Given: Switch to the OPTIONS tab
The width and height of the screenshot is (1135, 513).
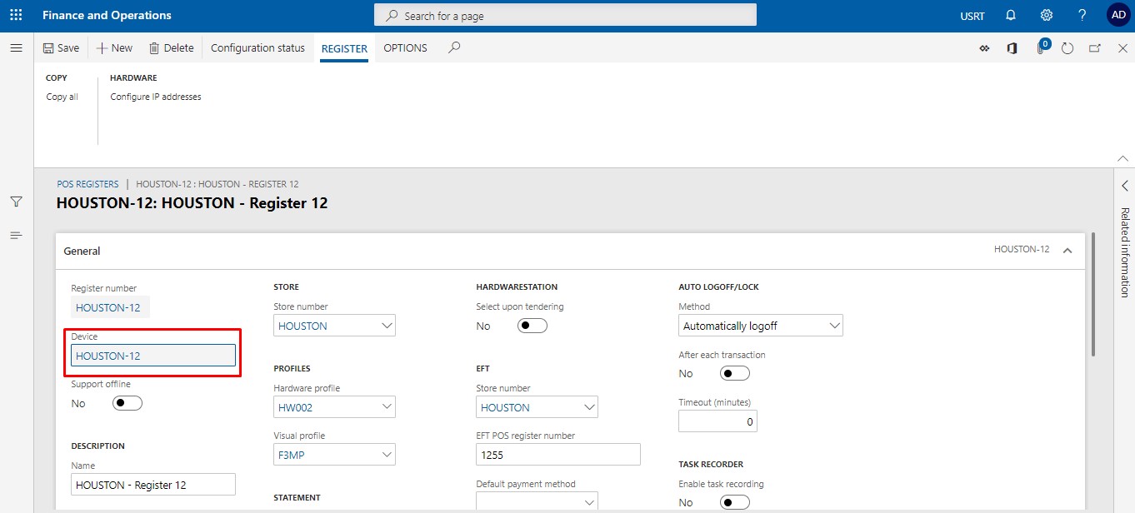Looking at the screenshot, I should click(405, 48).
